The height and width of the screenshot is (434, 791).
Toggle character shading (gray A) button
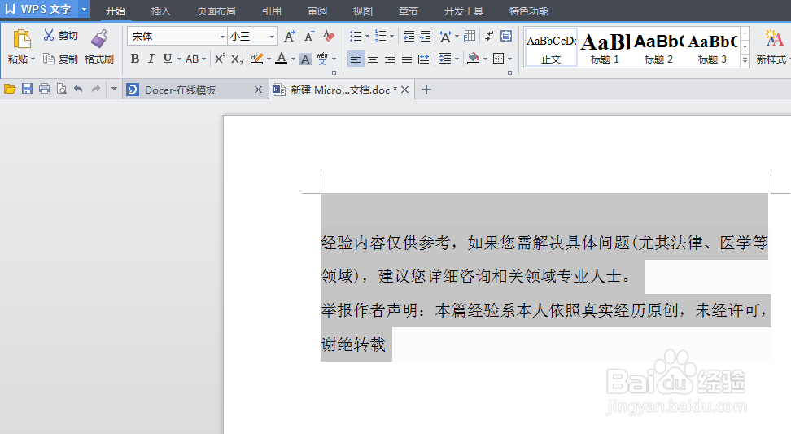pyautogui.click(x=305, y=59)
